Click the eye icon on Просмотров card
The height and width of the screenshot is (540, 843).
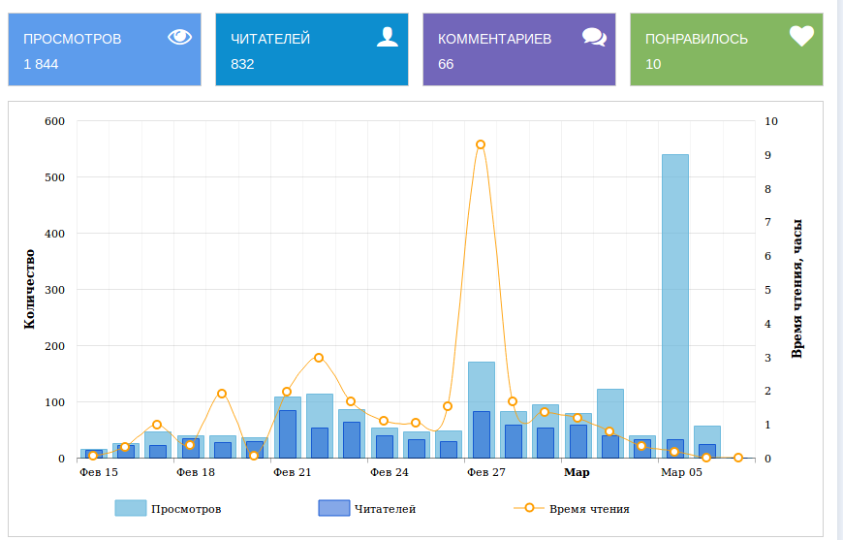tap(180, 37)
